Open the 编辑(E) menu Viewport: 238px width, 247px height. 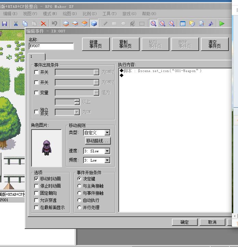pyautogui.click(x=10, y=14)
